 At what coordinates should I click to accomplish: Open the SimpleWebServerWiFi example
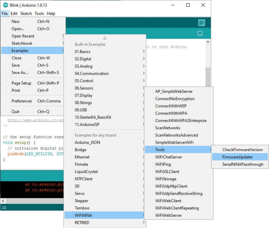coord(179,142)
